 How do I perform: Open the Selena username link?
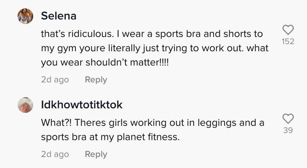pyautogui.click(x=58, y=16)
